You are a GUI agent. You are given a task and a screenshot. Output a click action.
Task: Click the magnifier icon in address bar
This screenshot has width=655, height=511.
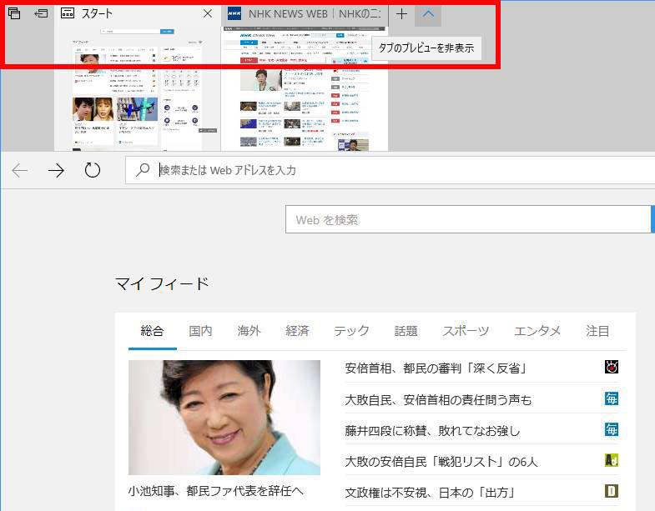tap(144, 170)
